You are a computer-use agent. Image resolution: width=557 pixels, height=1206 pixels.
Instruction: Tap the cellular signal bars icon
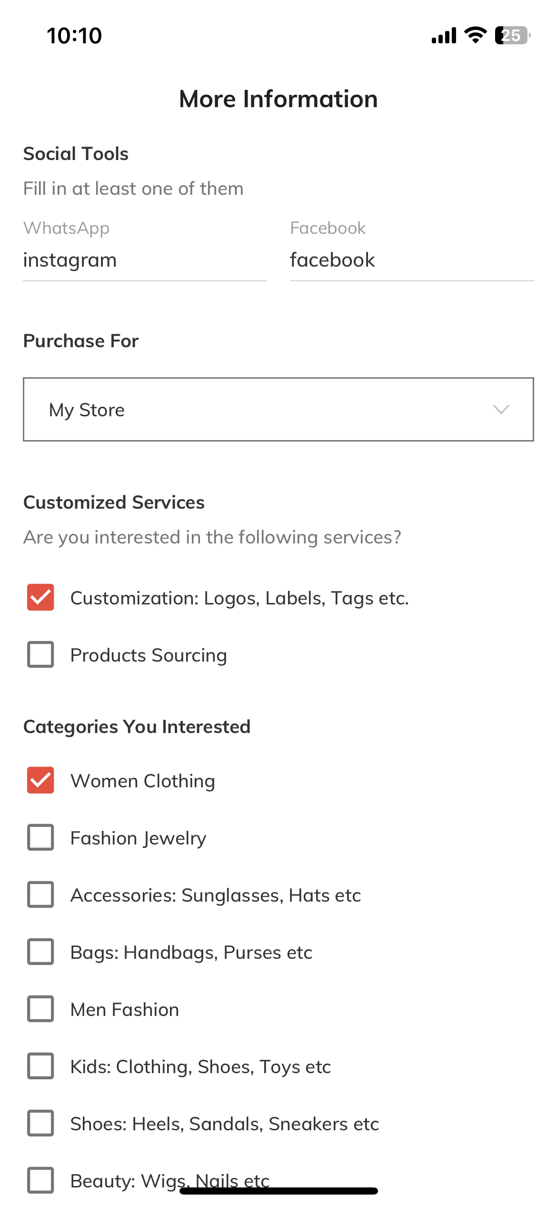tap(444, 36)
